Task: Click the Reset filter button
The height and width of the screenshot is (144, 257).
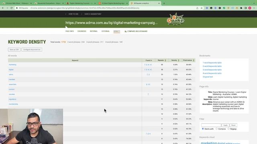Action: click(233, 125)
